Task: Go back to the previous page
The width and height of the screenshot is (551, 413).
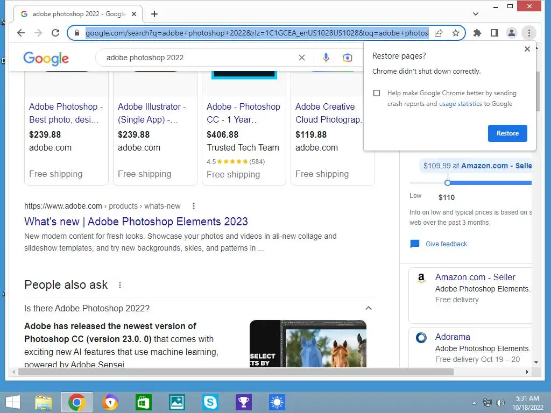Action: [x=21, y=33]
